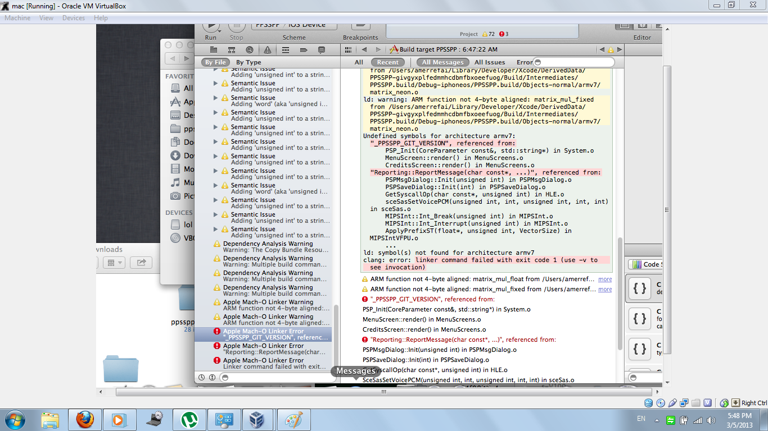Open the Log navigator icon

pyautogui.click(x=322, y=50)
